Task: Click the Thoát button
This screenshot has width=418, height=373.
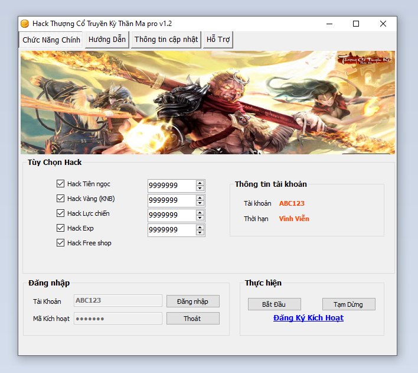Action: click(x=192, y=319)
